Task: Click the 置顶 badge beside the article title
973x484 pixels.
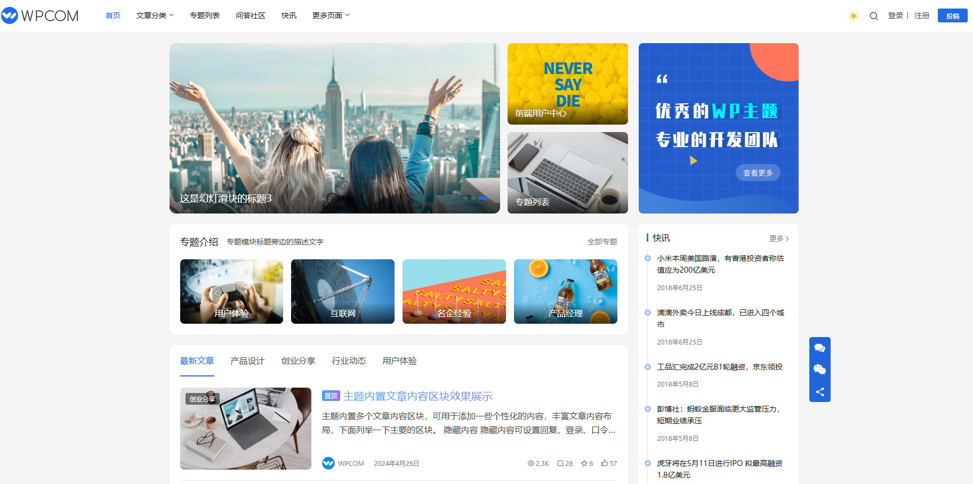Action: 331,396
